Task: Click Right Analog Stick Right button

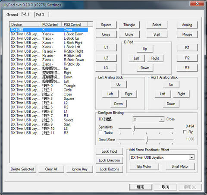Action: [x=181, y=94]
